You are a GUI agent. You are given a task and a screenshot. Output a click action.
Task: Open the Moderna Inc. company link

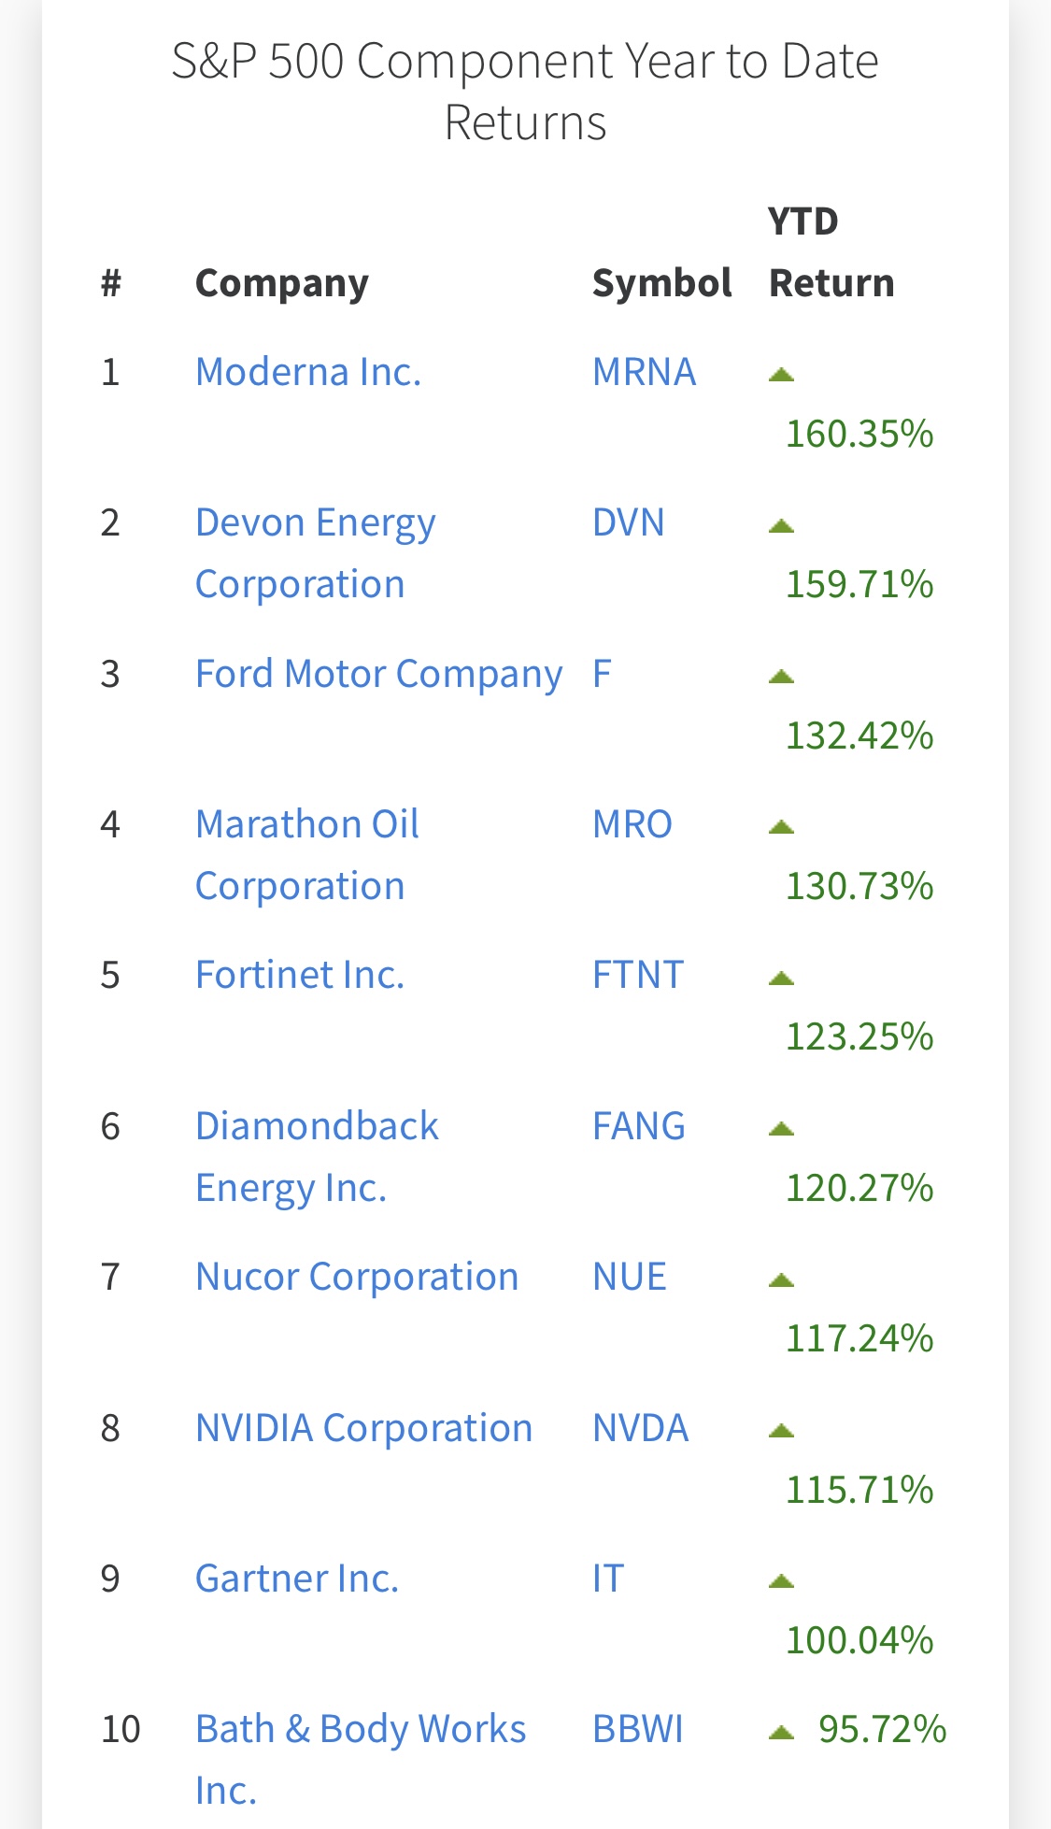coord(308,372)
